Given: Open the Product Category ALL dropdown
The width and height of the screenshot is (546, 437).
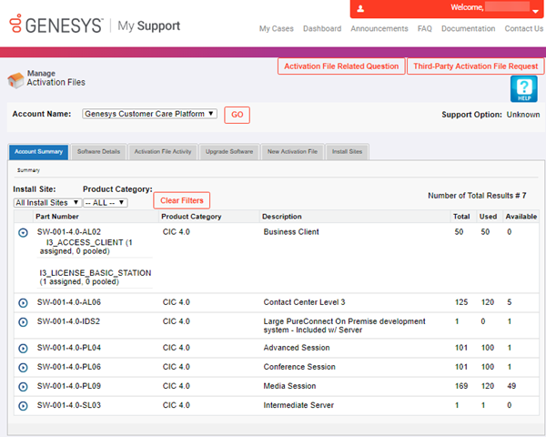Looking at the screenshot, I should pyautogui.click(x=106, y=202).
